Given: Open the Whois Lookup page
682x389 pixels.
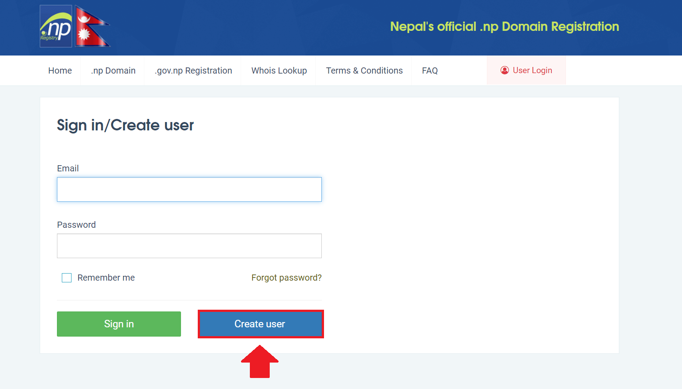Looking at the screenshot, I should click(x=279, y=70).
